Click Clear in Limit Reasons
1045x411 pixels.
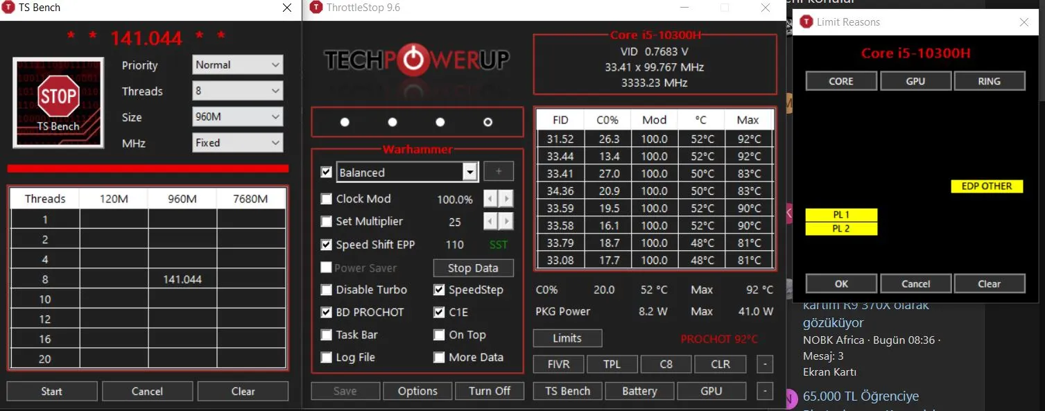pyautogui.click(x=990, y=283)
